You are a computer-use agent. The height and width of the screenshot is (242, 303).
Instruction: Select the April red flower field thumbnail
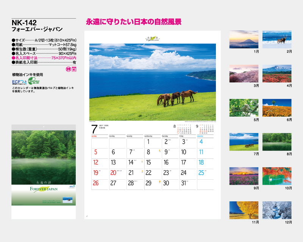(x=277, y=74)
